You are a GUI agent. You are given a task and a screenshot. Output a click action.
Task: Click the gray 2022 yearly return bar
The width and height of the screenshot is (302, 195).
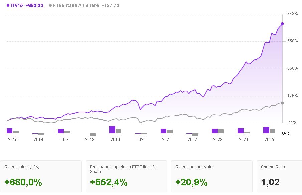click(195, 134)
